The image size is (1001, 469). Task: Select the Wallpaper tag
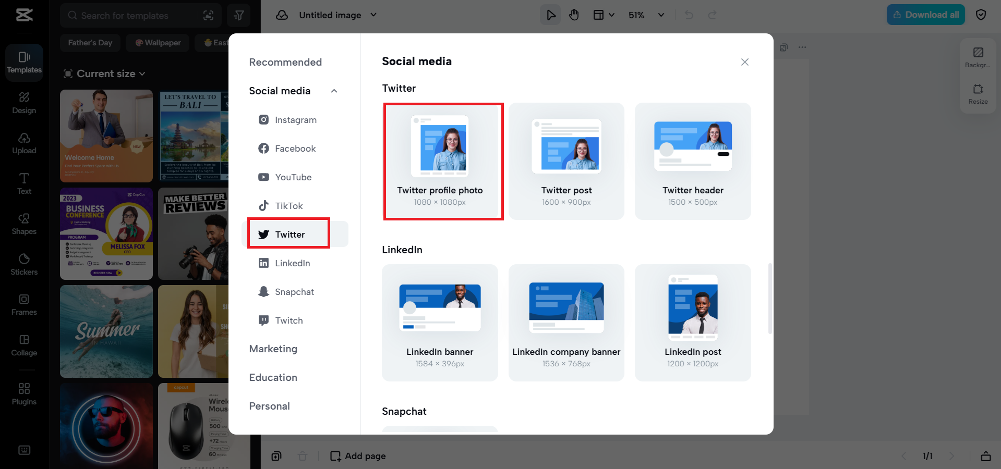pos(158,43)
